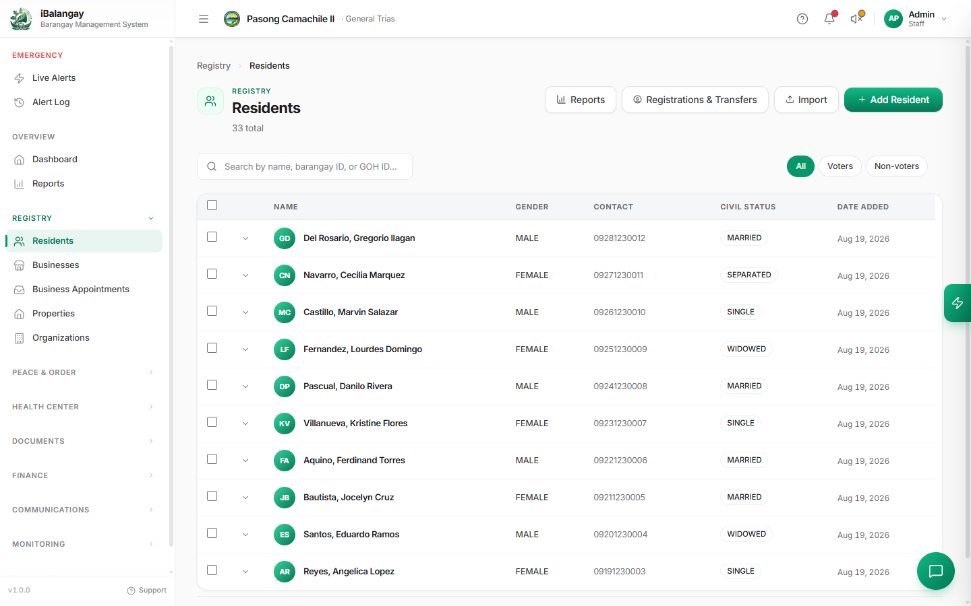The height and width of the screenshot is (606, 971).
Task: Select checkbox for Aquino, Ferdinand Torres
Action: (212, 459)
